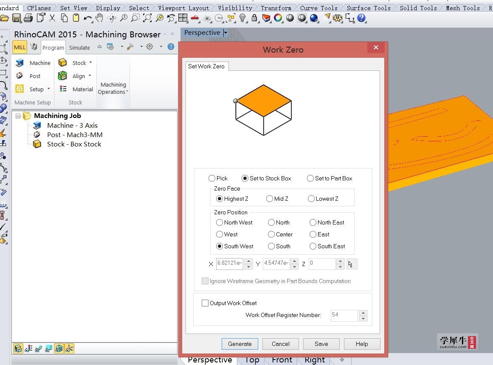Toggle world coordinate system visibility at bottom
493x365 pixels.
pos(59,348)
